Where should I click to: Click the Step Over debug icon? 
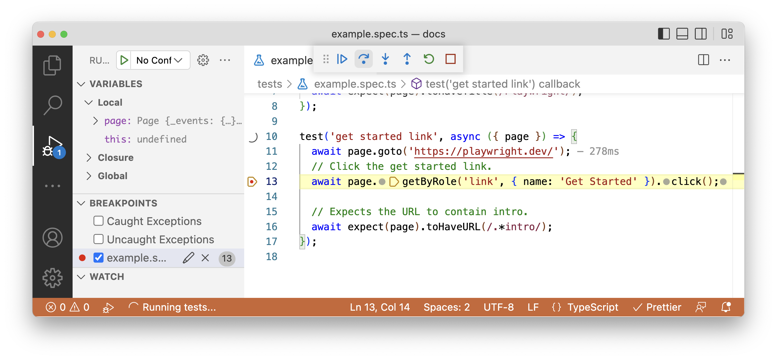[364, 59]
